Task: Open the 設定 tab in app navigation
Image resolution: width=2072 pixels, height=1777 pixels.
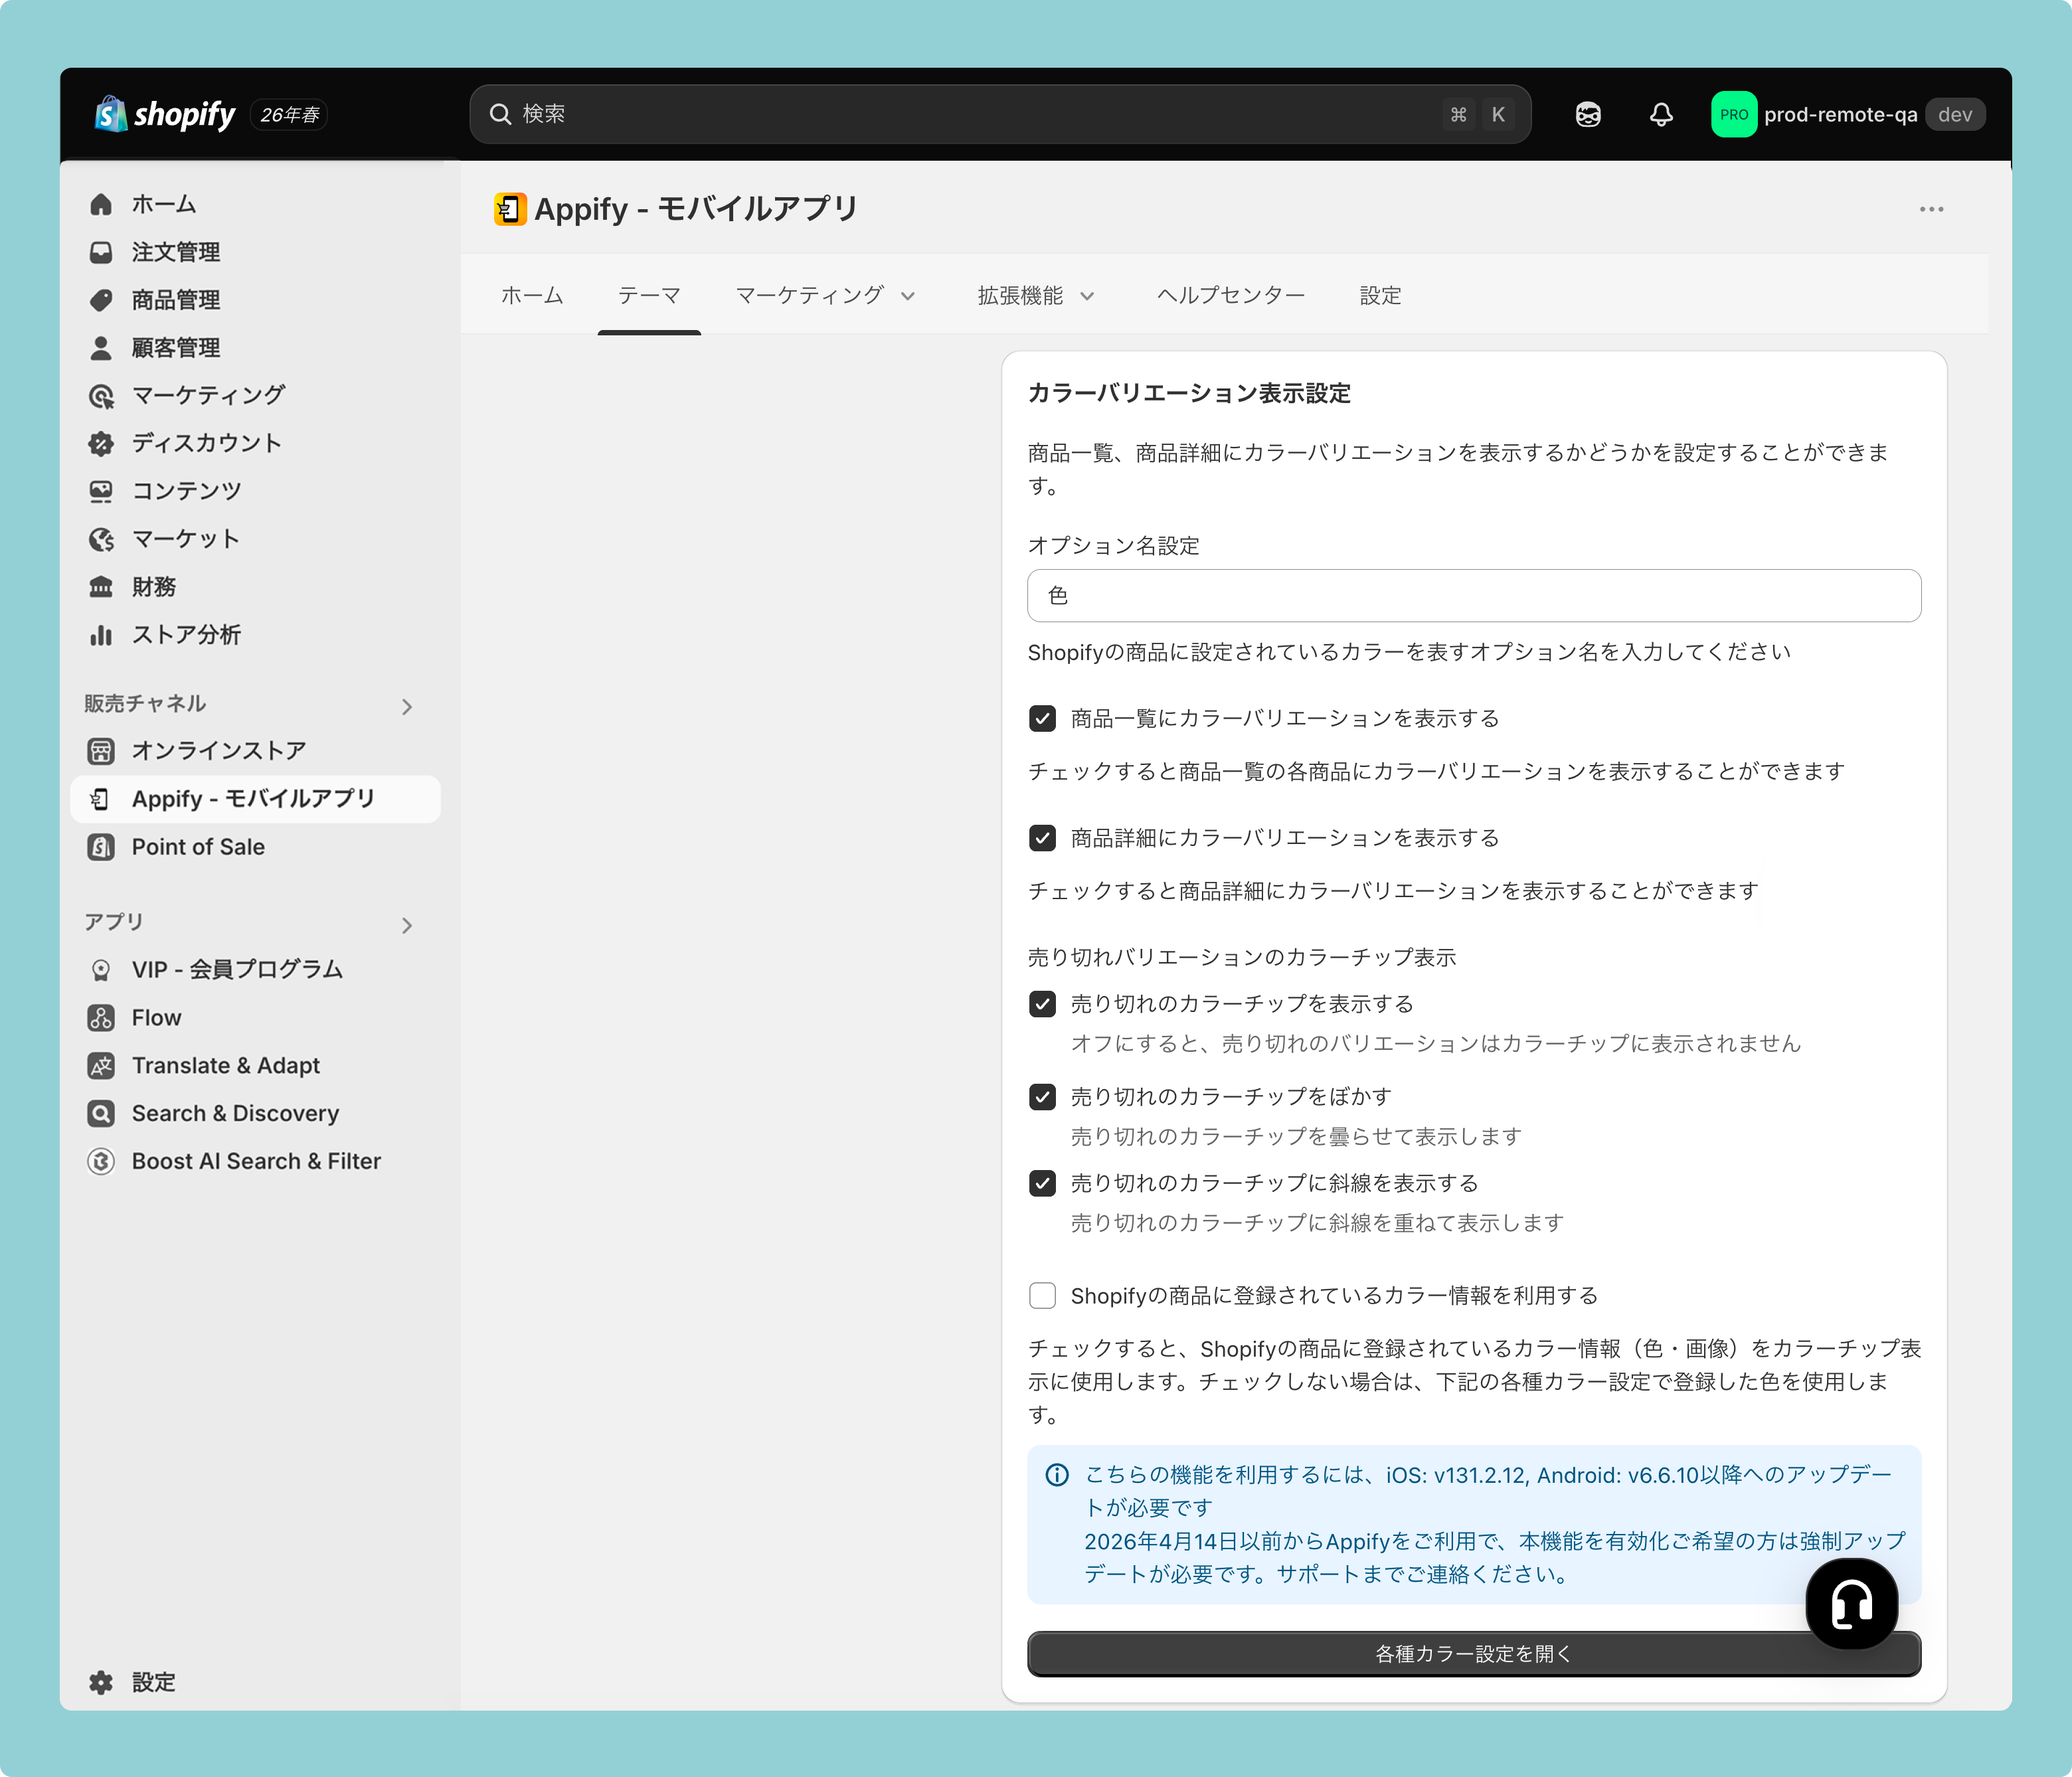Action: point(1380,295)
